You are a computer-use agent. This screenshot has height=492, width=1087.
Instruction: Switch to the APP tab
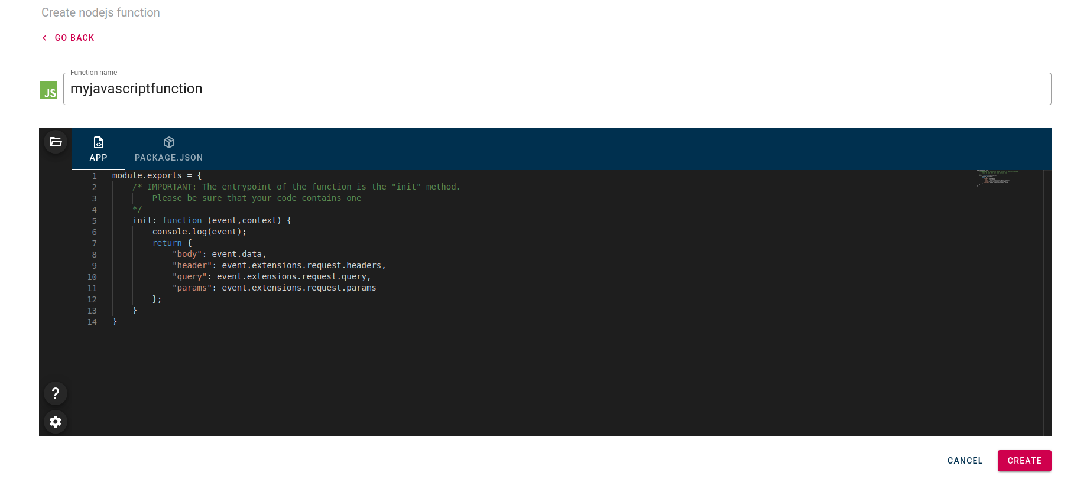[x=99, y=149]
